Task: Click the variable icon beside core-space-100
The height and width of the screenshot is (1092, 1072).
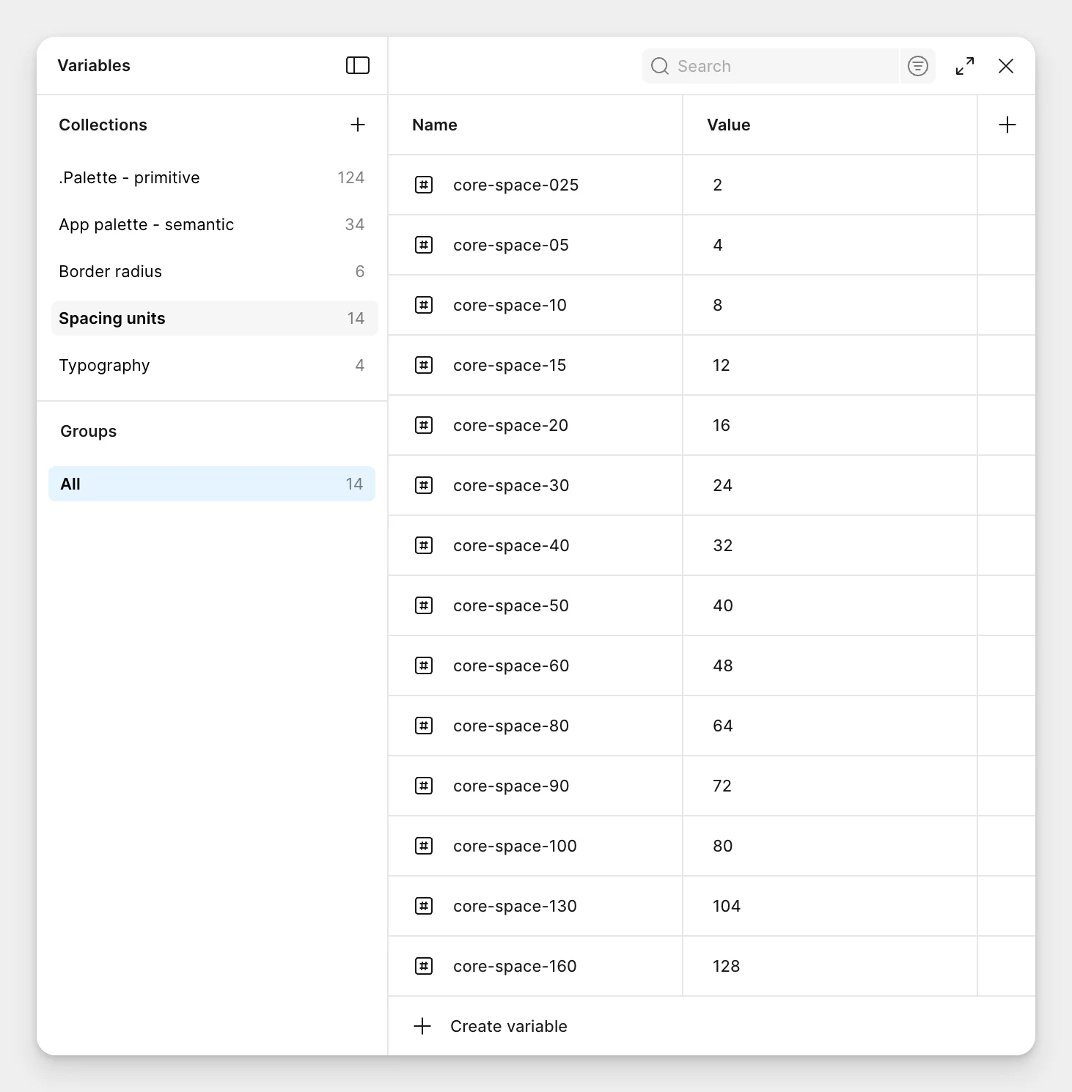Action: 424,846
